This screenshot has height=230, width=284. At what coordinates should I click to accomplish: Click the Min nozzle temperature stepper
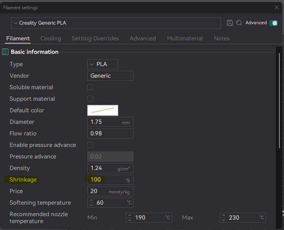point(130,218)
